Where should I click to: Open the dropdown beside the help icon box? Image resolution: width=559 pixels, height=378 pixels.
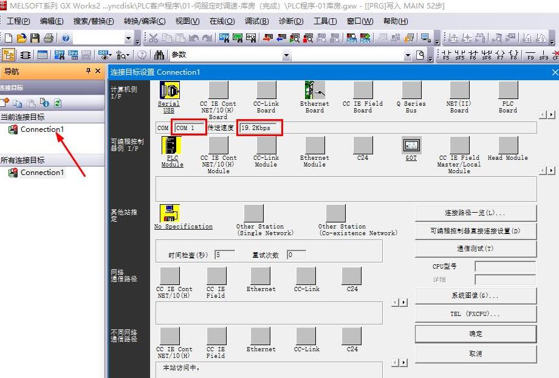point(128,38)
